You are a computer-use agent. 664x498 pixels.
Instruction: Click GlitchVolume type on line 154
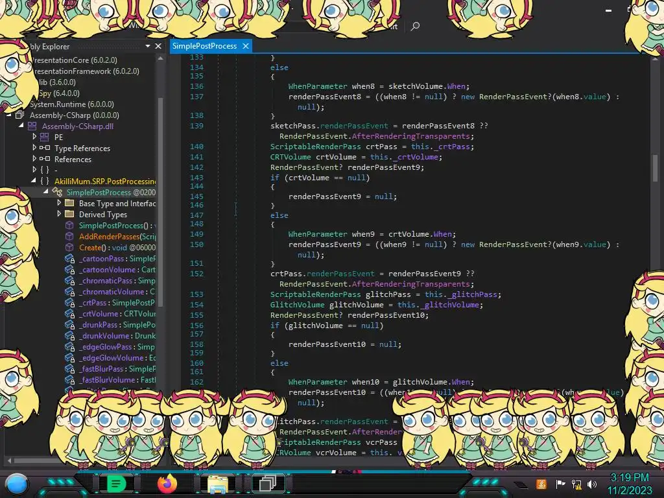tap(297, 305)
